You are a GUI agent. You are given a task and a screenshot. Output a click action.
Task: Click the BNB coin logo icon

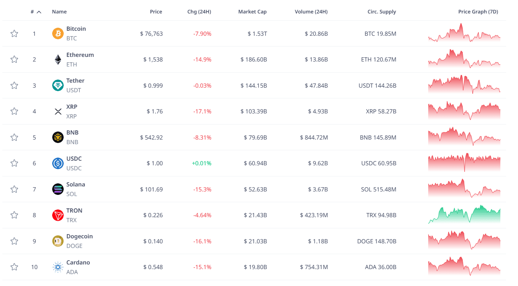(58, 137)
